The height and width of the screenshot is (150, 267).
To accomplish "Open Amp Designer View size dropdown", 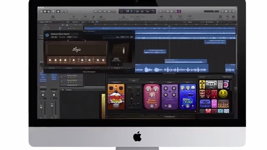I will pyautogui.click(x=124, y=37).
